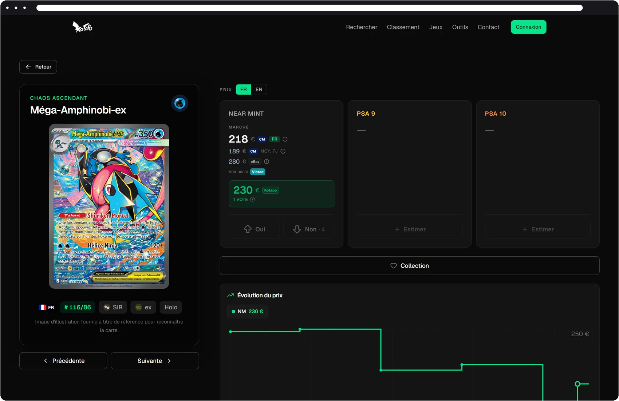Click the CM badge beside 189 €

click(253, 151)
